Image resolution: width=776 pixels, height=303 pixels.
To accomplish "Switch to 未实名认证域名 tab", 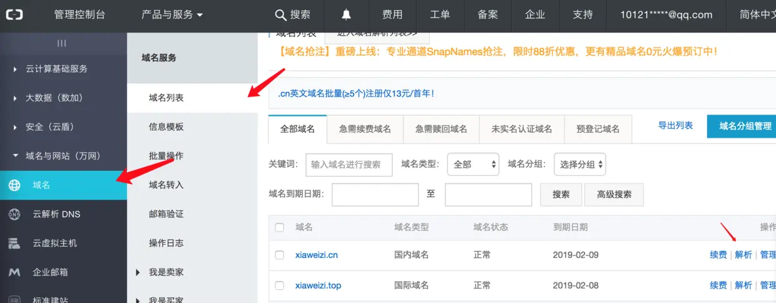I will (522, 129).
